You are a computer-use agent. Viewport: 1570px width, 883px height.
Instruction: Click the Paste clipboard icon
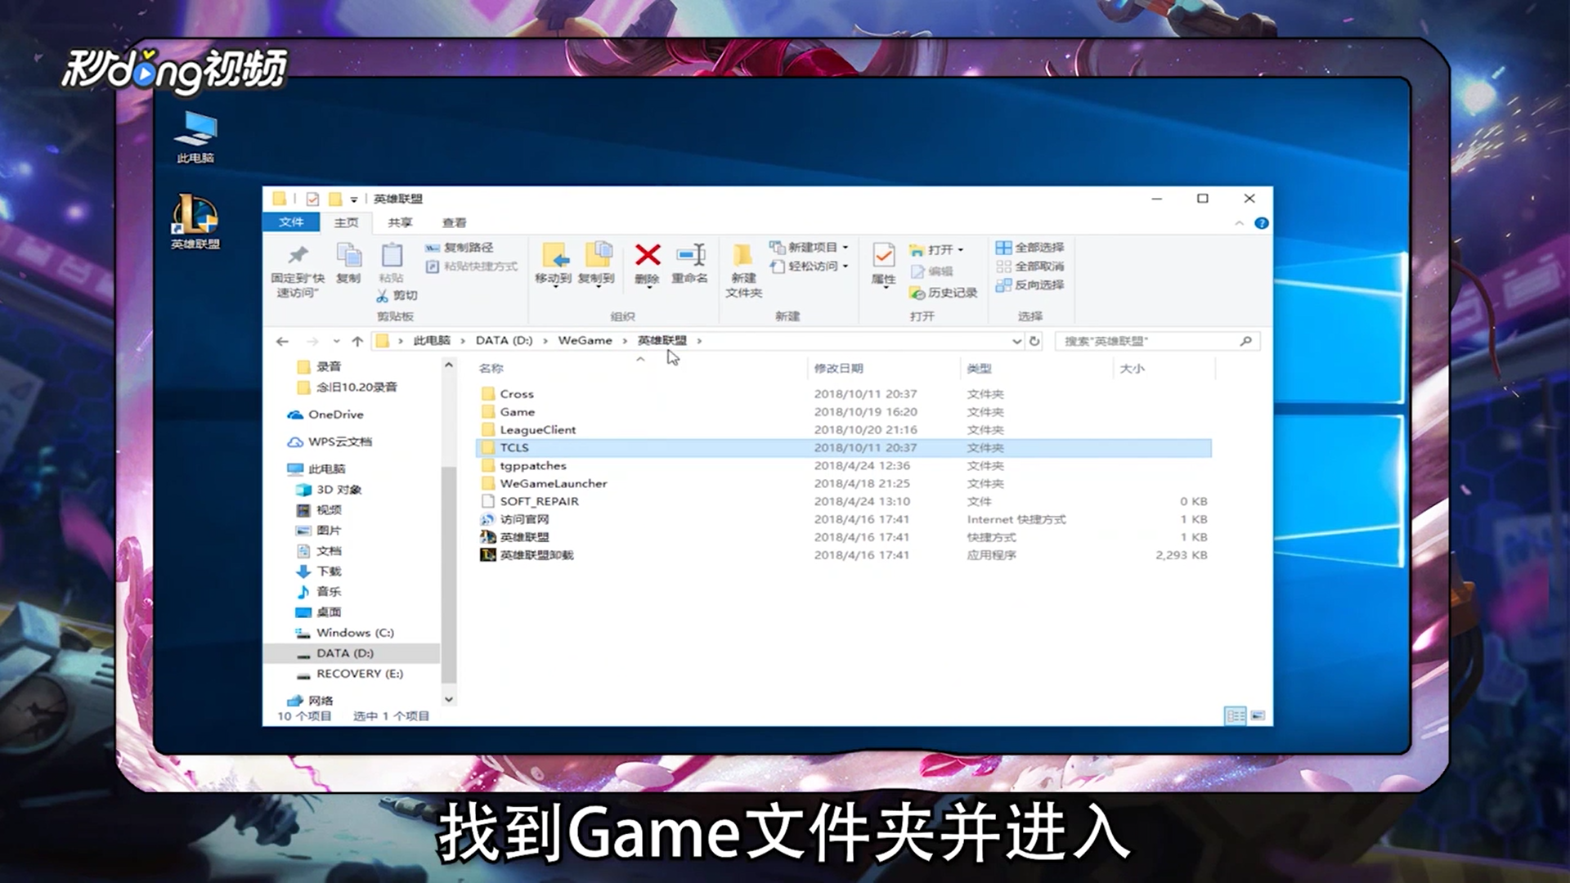point(392,255)
